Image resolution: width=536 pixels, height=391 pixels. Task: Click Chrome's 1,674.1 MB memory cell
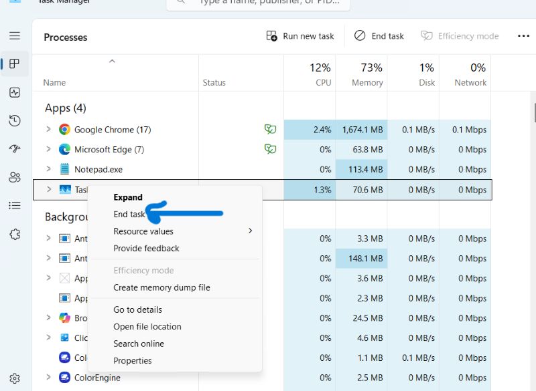pyautogui.click(x=361, y=130)
